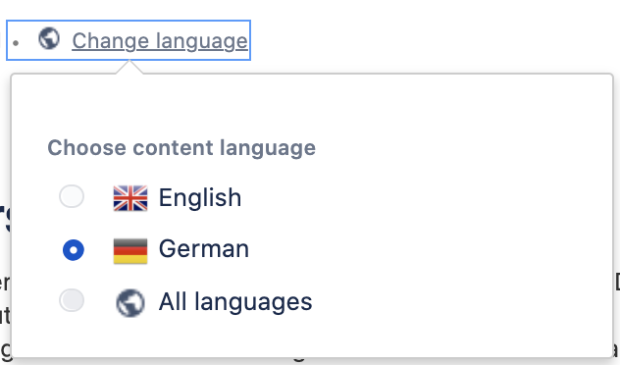Viewport: 620px width, 365px height.
Task: Click the German label text
Action: click(x=204, y=249)
